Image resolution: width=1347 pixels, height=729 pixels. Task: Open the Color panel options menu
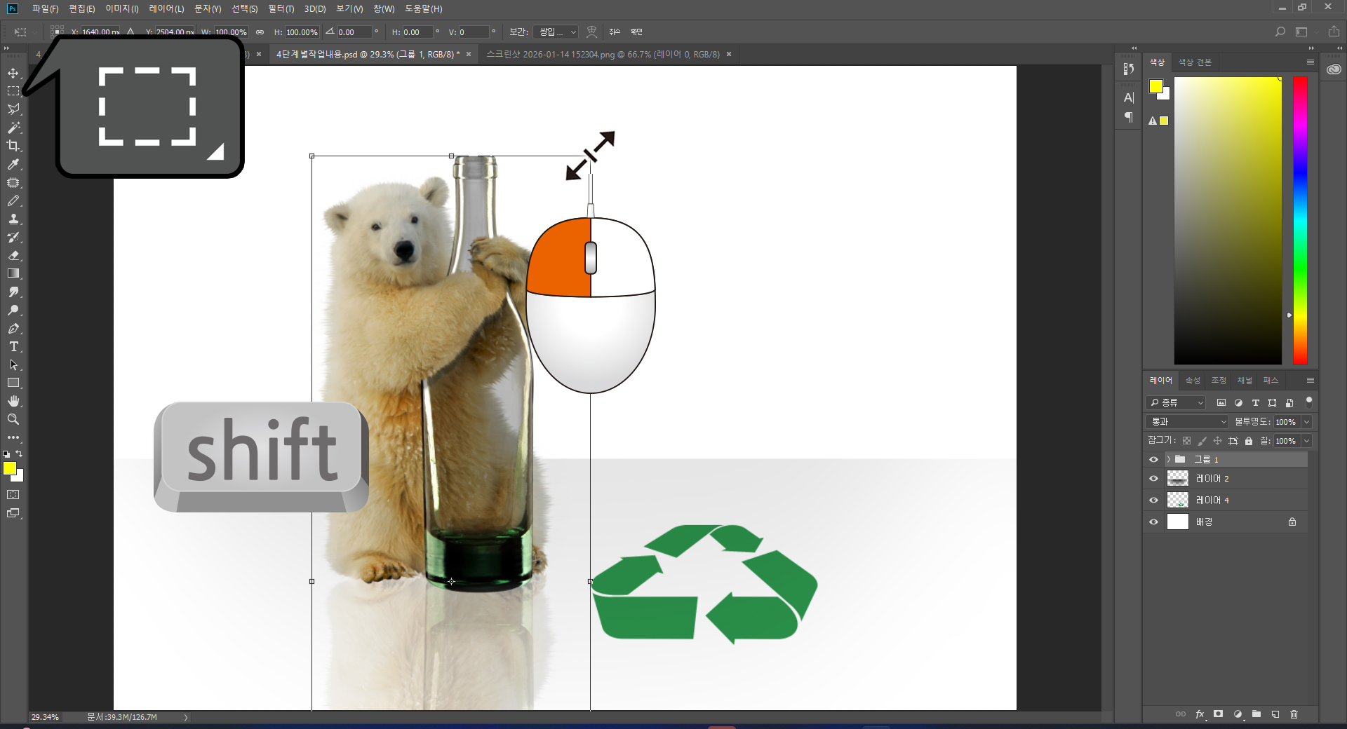1310,62
